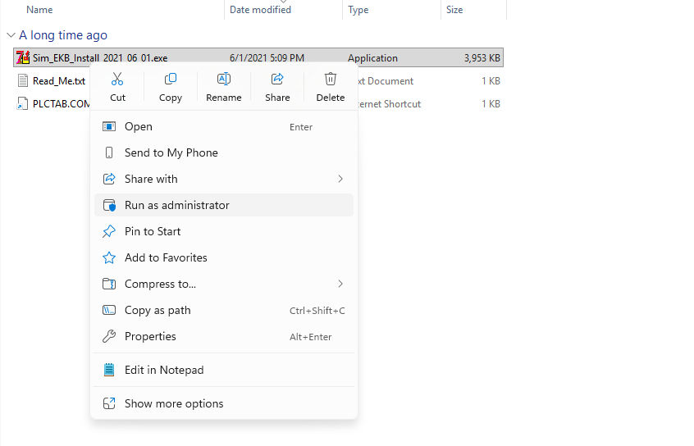Select the Sim_EKB_Install exe file icon
This screenshot has width=694, height=446.
coord(23,58)
